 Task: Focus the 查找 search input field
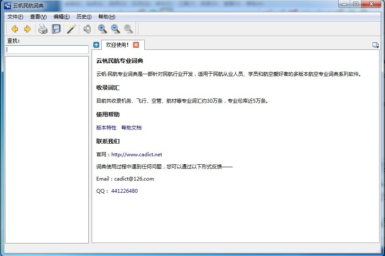[47, 49]
